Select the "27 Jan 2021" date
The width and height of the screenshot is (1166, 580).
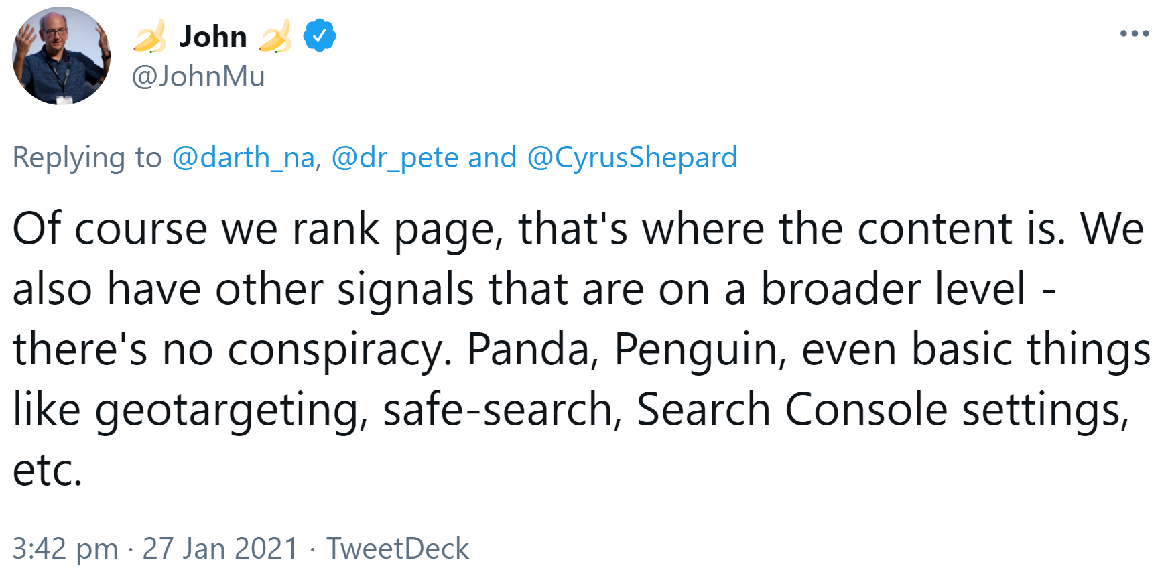[220, 549]
